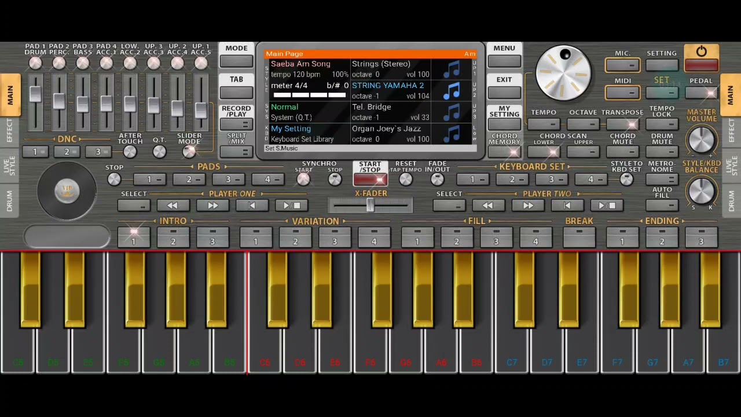Open the right DRUM side tab
Image resolution: width=741 pixels, height=417 pixels.
point(731,201)
